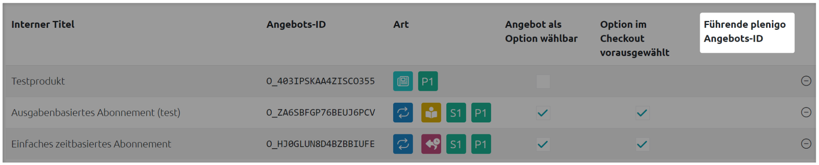Click the newspaper icon in Testprodukt row
This screenshot has width=819, height=165.
[x=403, y=81]
